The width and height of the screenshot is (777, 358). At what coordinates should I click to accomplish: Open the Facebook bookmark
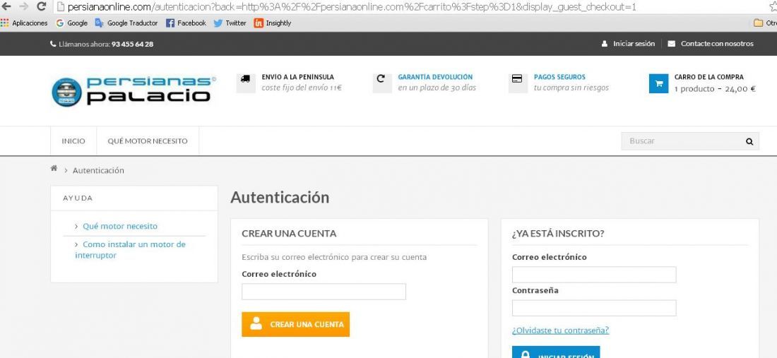click(x=186, y=23)
